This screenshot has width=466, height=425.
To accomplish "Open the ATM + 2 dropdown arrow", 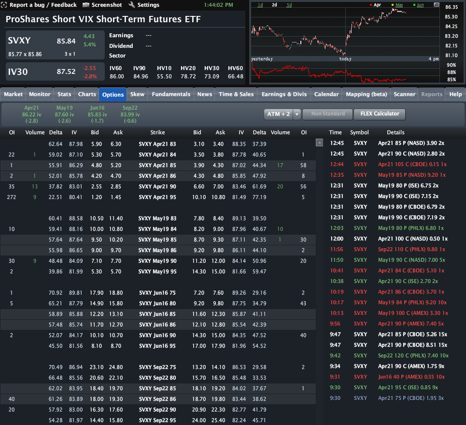I will (x=297, y=114).
